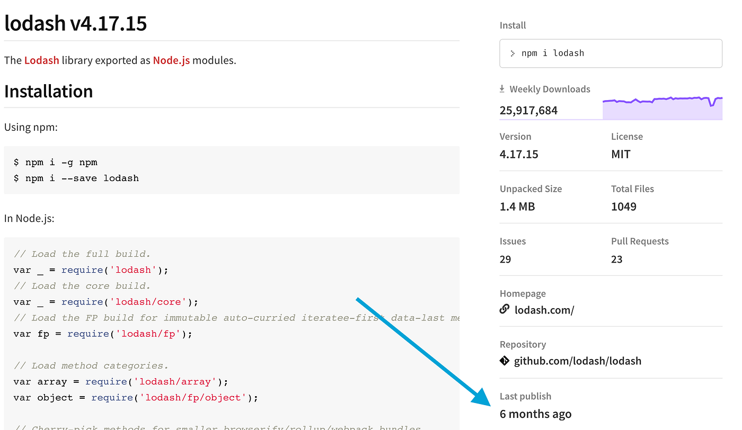The height and width of the screenshot is (430, 742).
Task: Click the git diamond icon under Repository
Action: point(505,361)
